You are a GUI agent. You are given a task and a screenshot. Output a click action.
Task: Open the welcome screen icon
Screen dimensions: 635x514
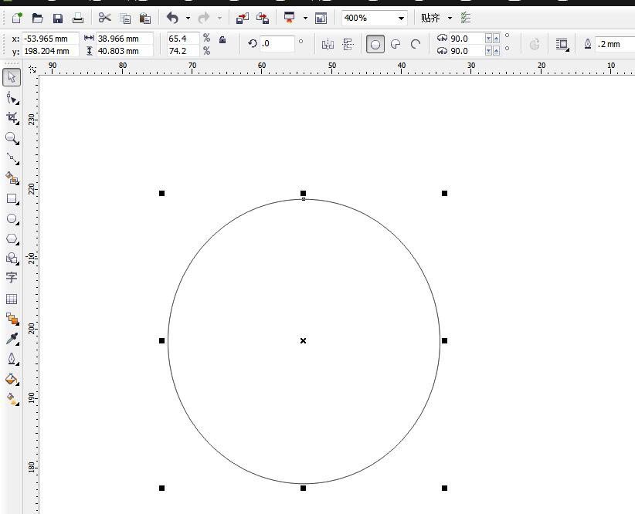321,19
